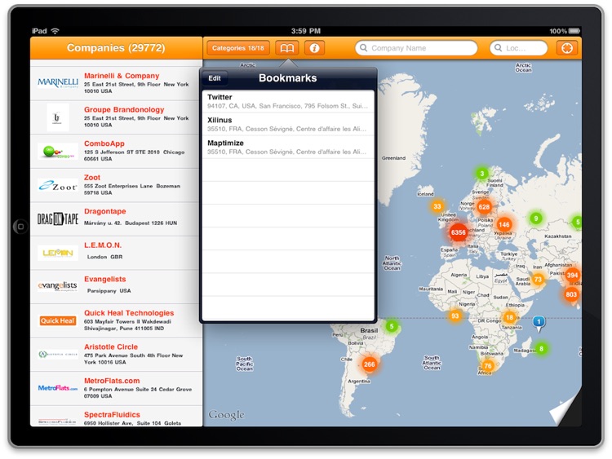Screen dimensions: 612x459
Task: Tap the iPad home button
Action: tap(20, 226)
